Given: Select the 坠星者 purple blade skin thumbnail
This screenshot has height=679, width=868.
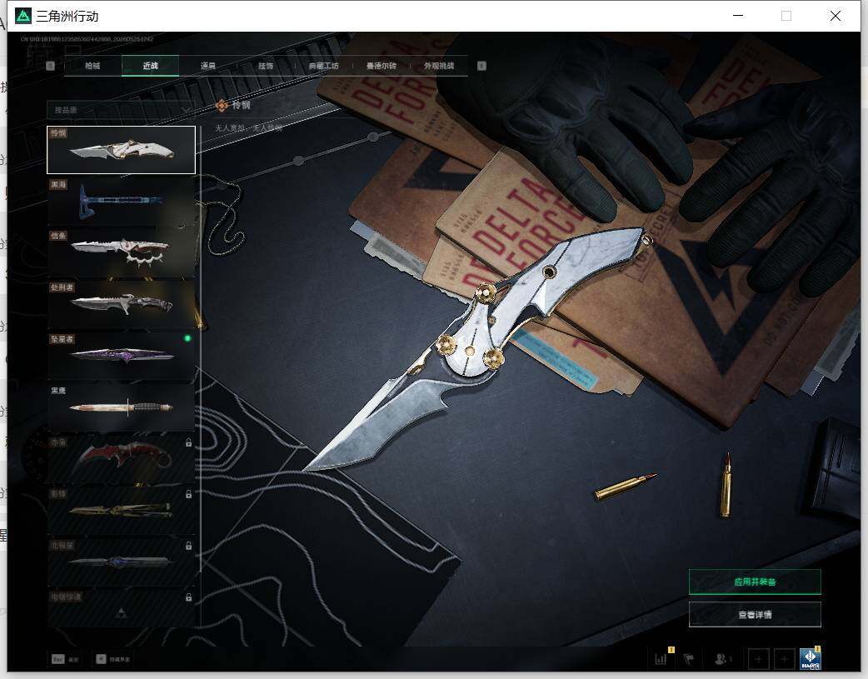Looking at the screenshot, I should [122, 355].
